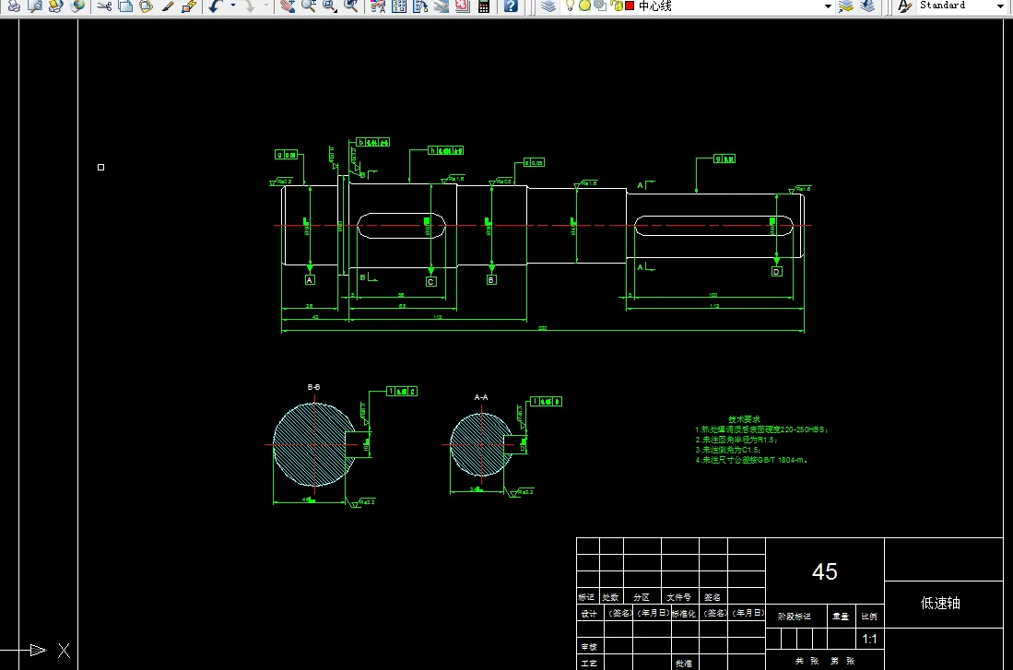Image resolution: width=1013 pixels, height=670 pixels.
Task: Select the hatched B-B section circle
Action: [x=314, y=444]
